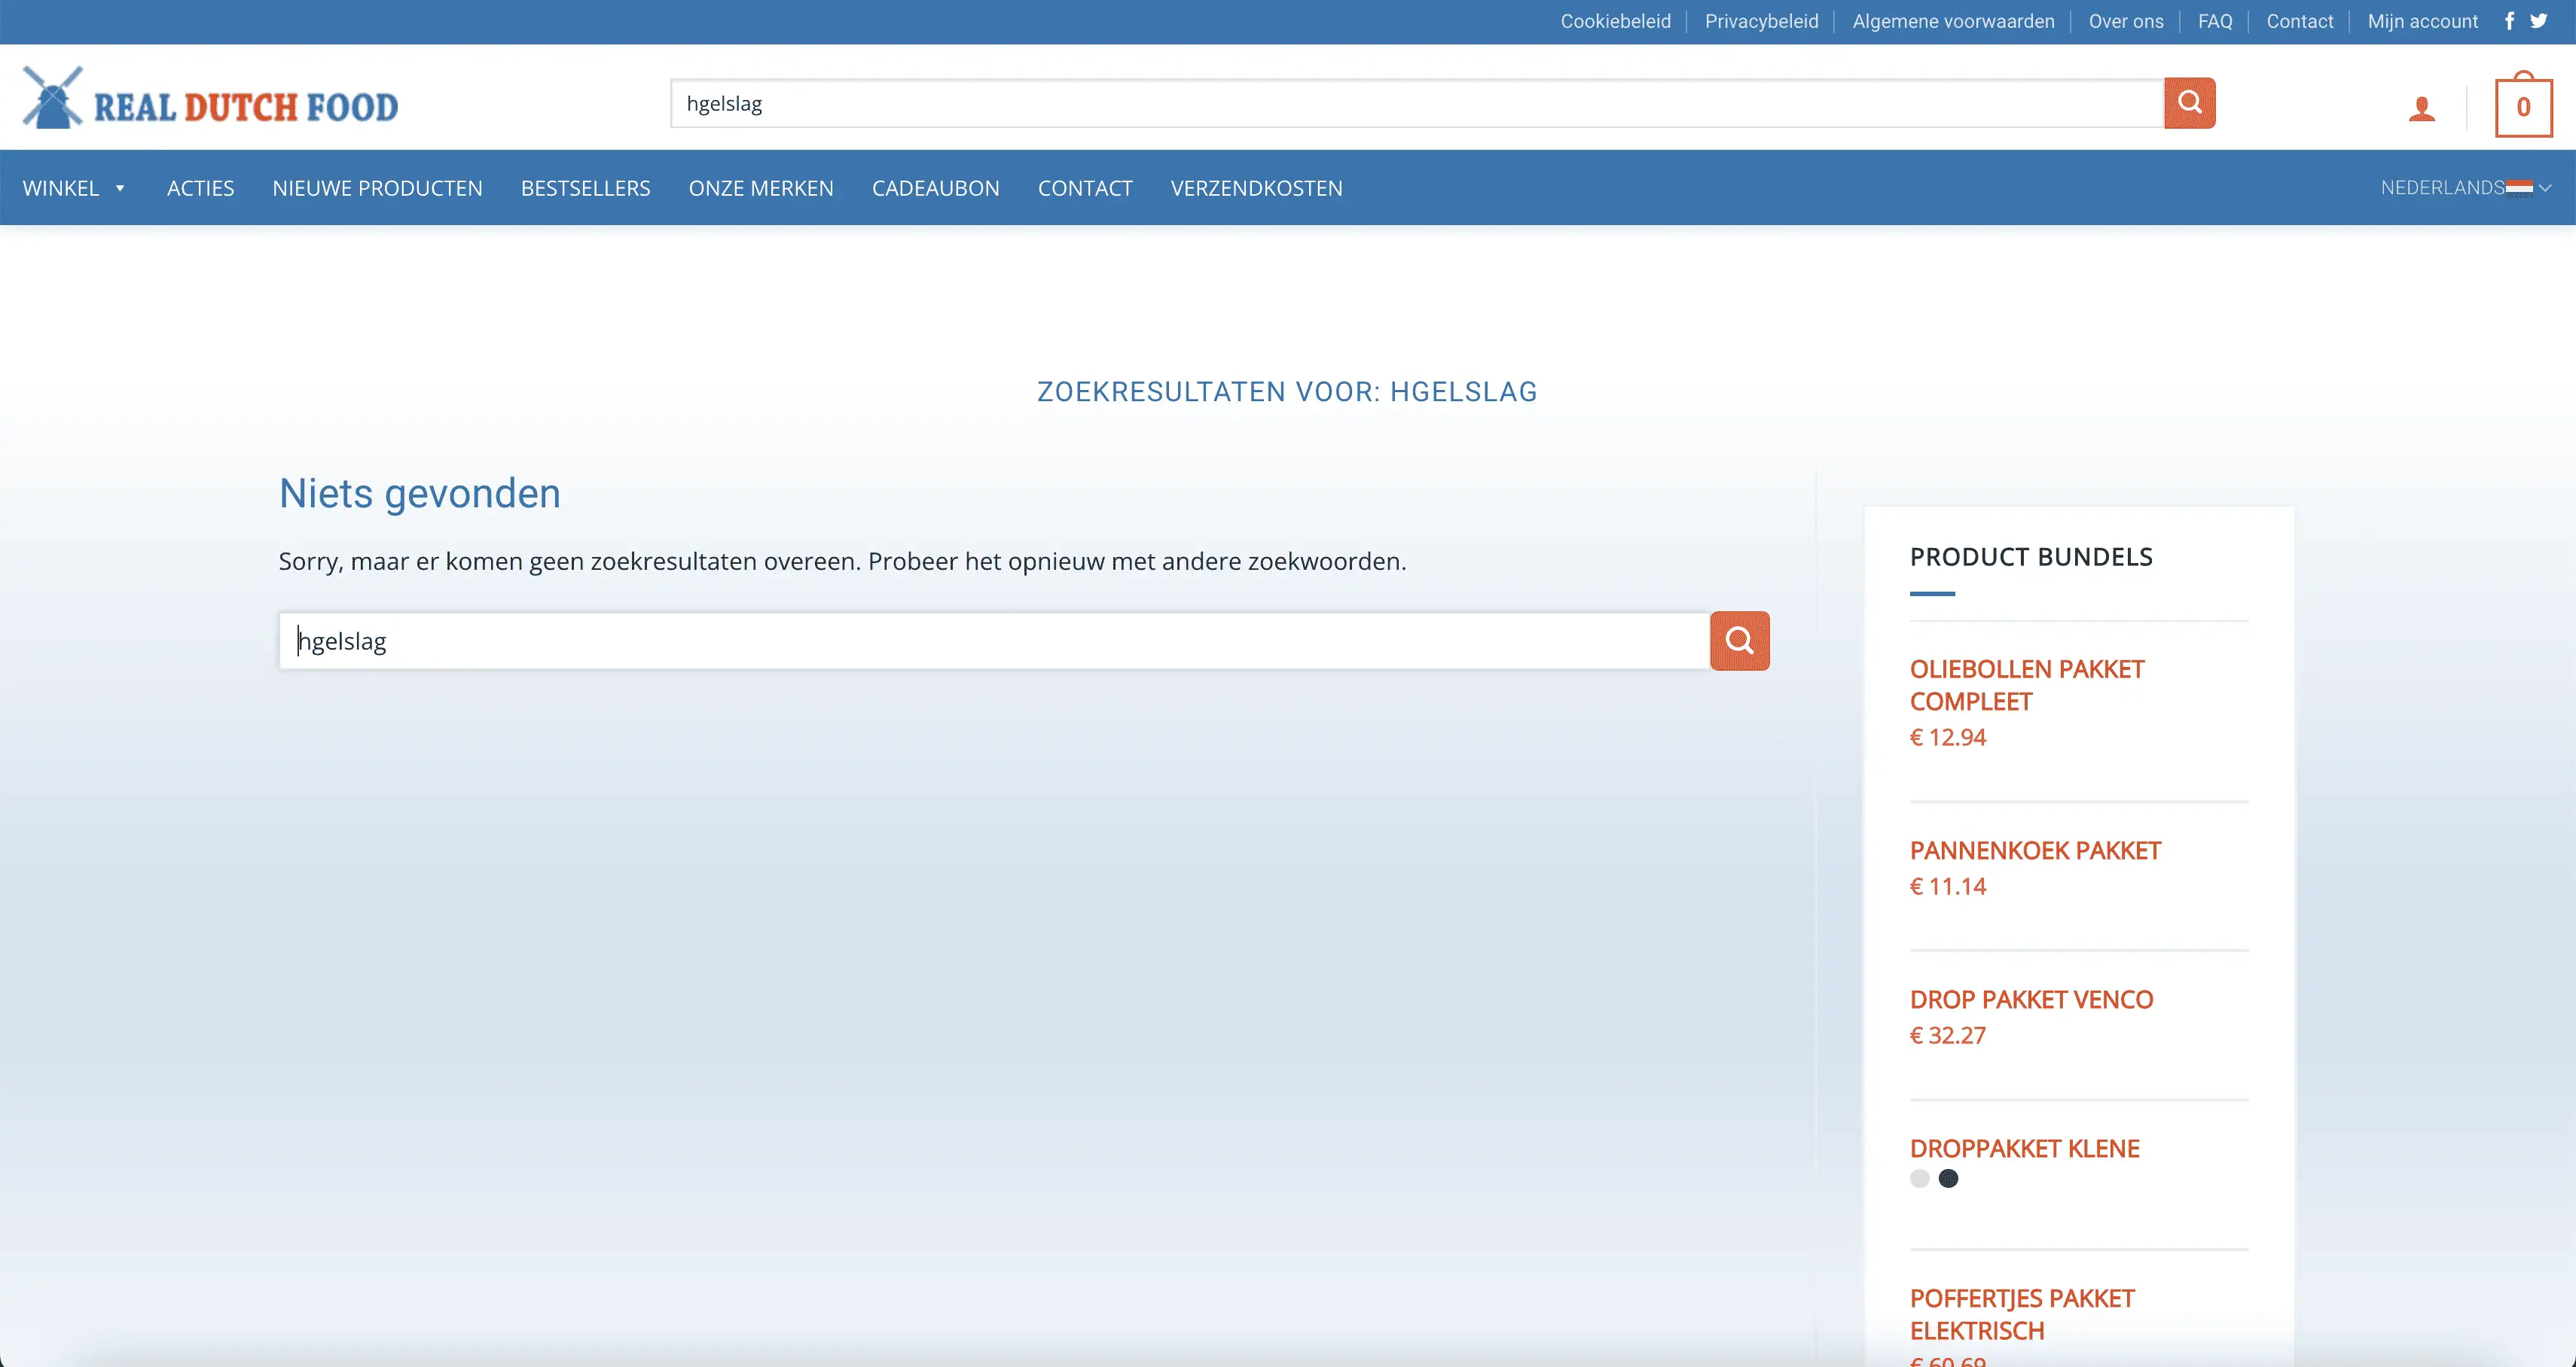2576x1367 pixels.
Task: Focus the header search input field
Action: click(x=1416, y=103)
